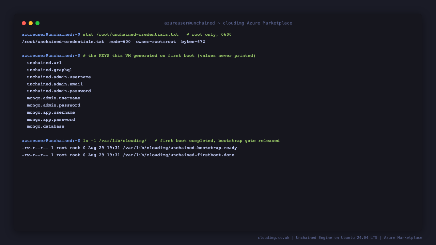Click the 'mode=600' value
This screenshot has width=436, height=245.
click(x=120, y=42)
